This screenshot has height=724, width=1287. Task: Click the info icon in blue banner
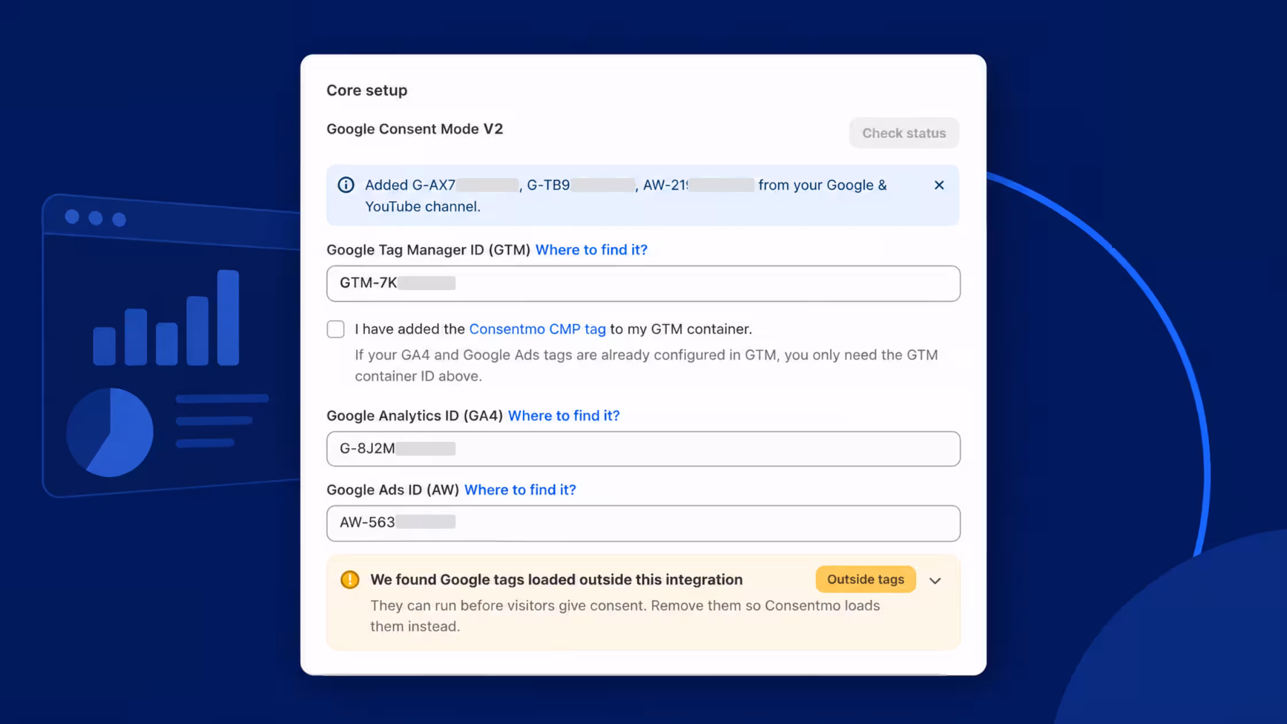click(346, 185)
